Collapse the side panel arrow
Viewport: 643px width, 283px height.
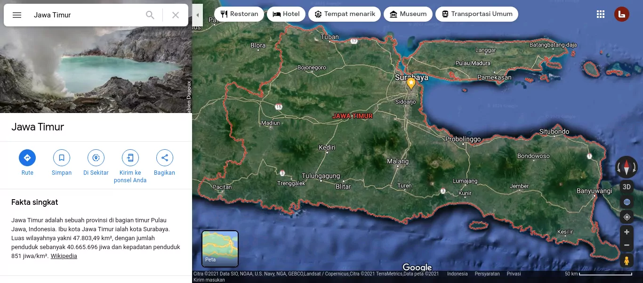click(197, 15)
